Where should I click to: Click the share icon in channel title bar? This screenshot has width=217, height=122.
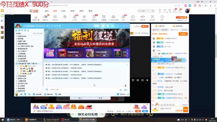(x=57, y=26)
